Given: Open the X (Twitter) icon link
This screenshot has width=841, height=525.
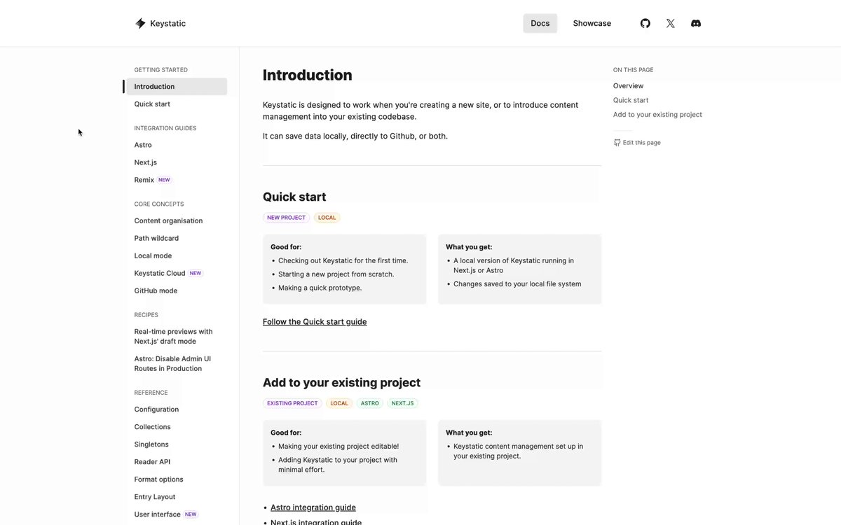Looking at the screenshot, I should click(671, 23).
